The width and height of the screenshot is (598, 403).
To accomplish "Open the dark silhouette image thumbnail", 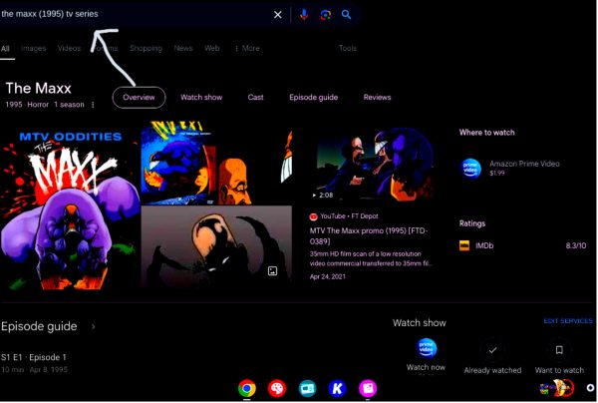I will click(216, 246).
